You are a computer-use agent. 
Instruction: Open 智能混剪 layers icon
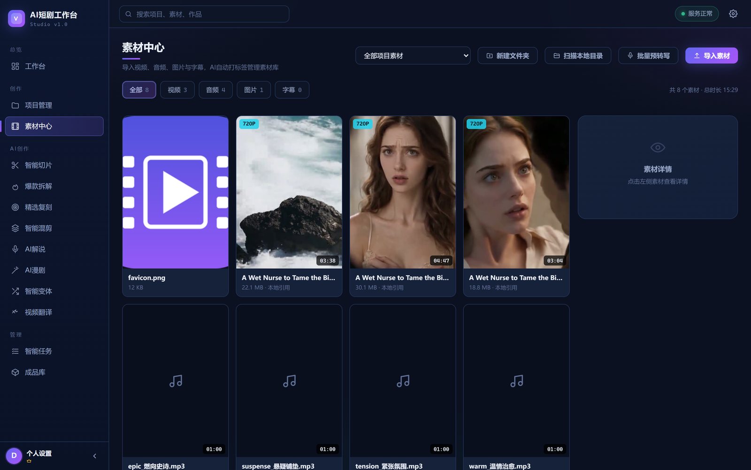pos(15,228)
